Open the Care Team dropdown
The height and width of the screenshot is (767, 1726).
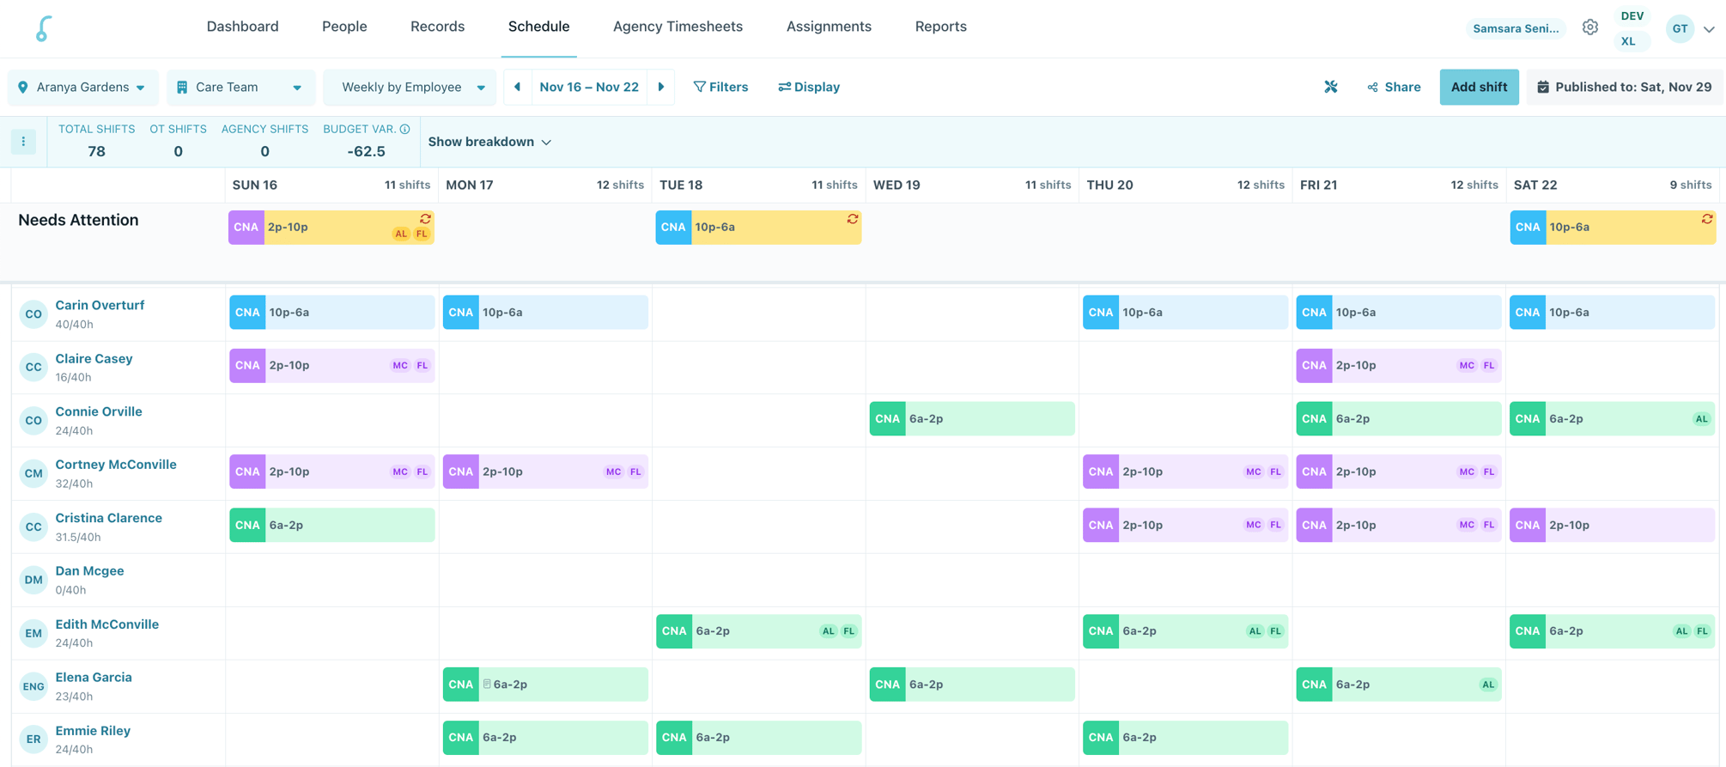point(240,87)
